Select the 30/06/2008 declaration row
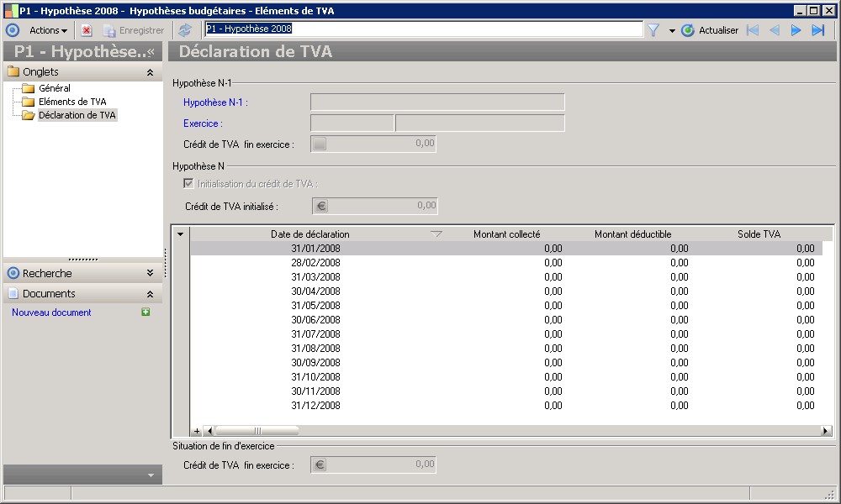The width and height of the screenshot is (841, 504). tap(315, 319)
